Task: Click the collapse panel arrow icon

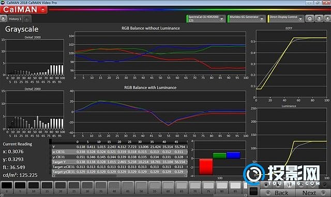Action: (328, 19)
